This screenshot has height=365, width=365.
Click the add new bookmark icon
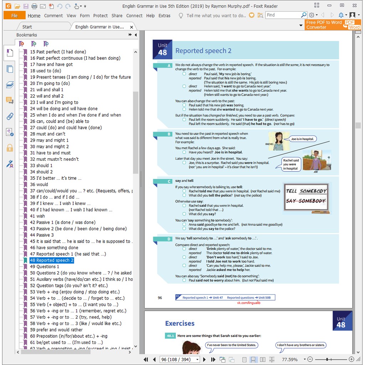click(x=34, y=44)
